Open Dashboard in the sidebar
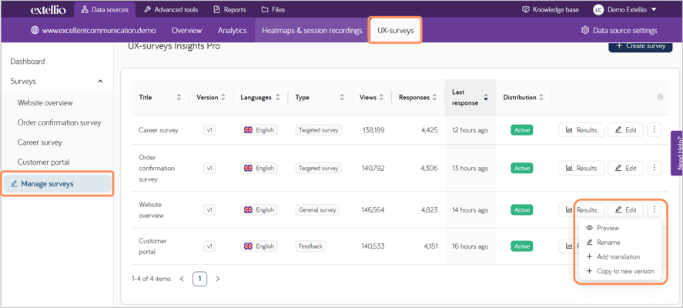Image resolution: width=683 pixels, height=308 pixels. (28, 62)
